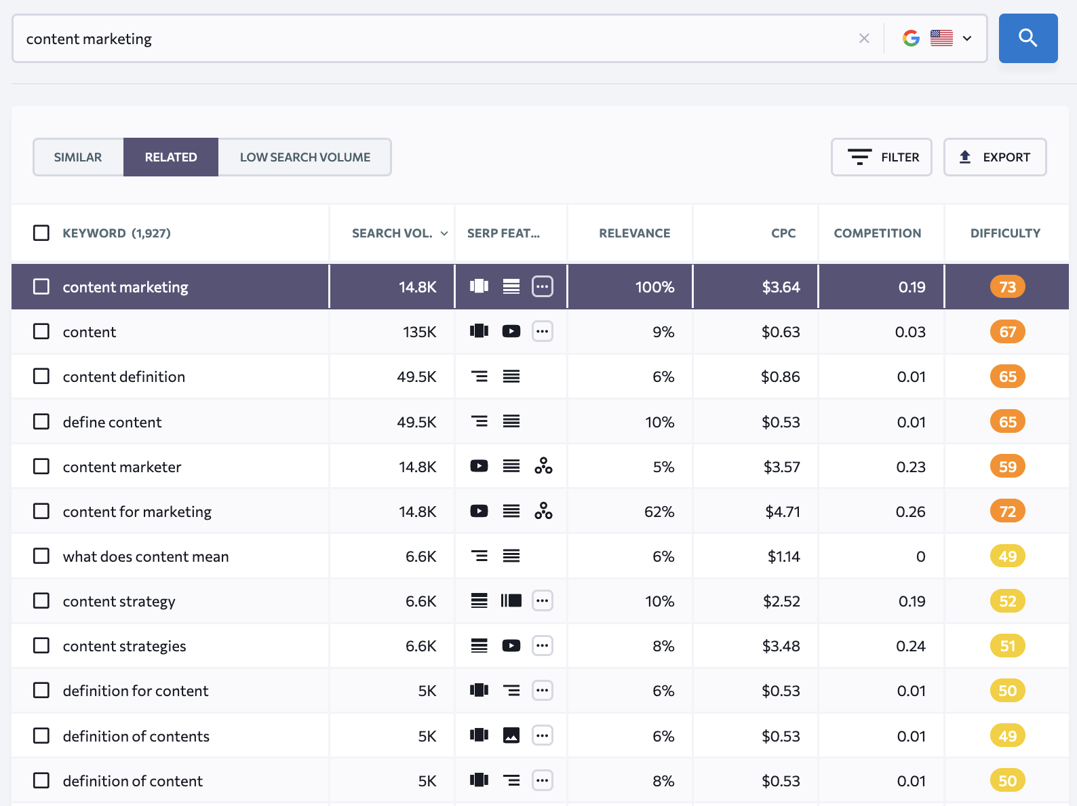Select the content for marketing row checkbox
Viewport: 1077px width, 806px height.
[41, 511]
